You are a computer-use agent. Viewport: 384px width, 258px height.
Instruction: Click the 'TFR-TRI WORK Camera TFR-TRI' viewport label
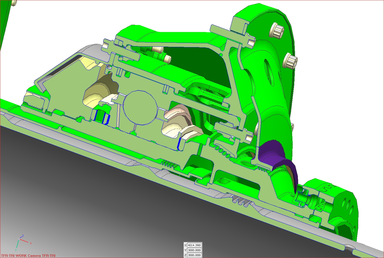coord(28,256)
